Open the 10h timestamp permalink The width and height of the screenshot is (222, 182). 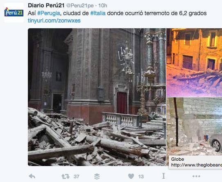pyautogui.click(x=103, y=6)
